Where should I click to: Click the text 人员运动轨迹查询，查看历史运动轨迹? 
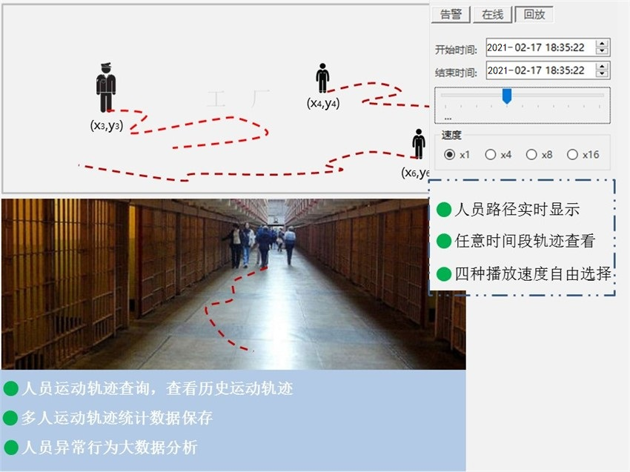coord(157,388)
